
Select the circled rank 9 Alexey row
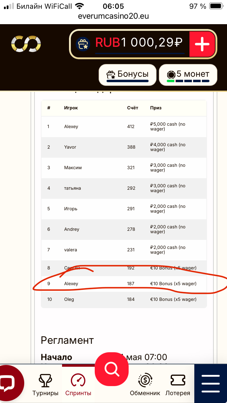[x=124, y=284]
